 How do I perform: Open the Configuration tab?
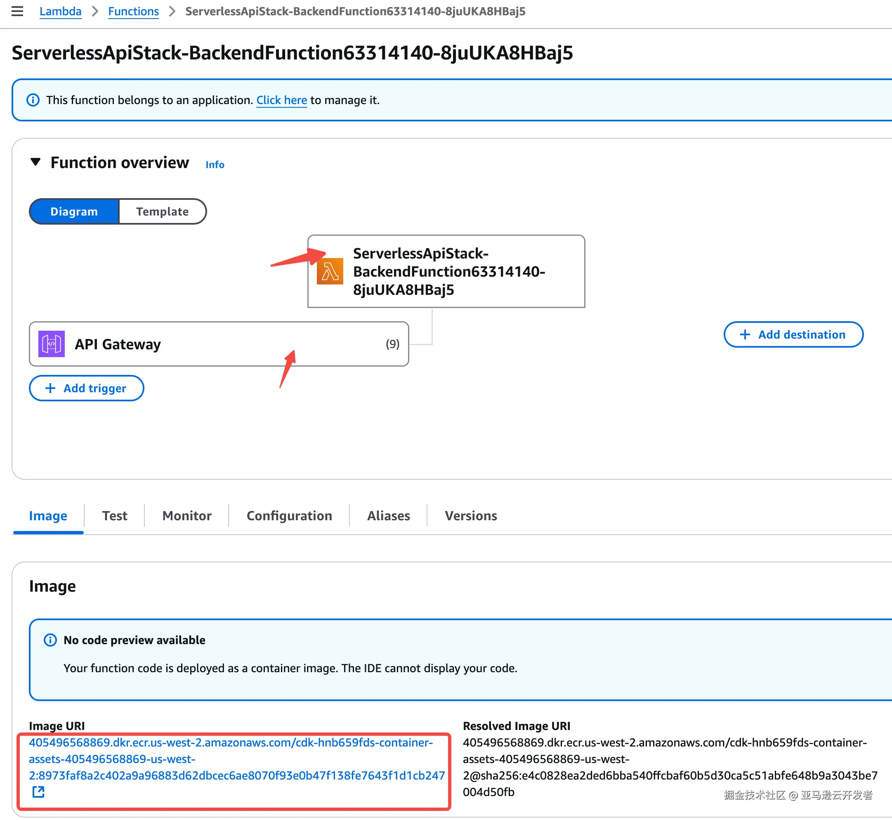point(289,516)
